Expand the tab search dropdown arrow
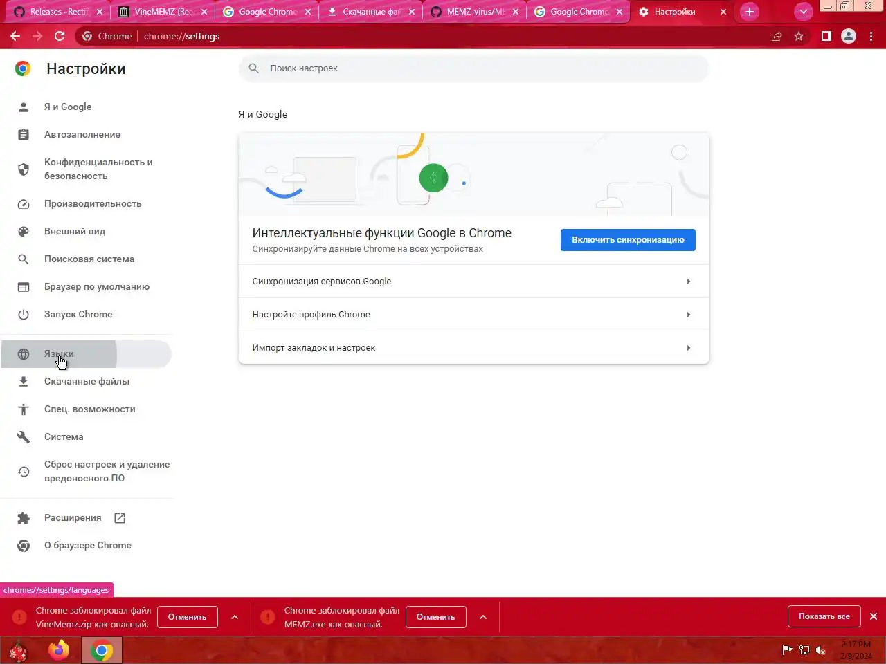 click(803, 12)
